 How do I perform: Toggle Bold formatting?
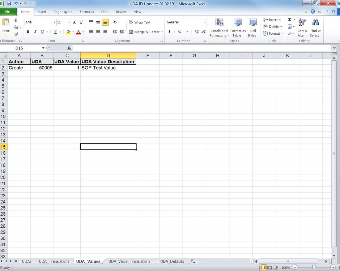28,32
